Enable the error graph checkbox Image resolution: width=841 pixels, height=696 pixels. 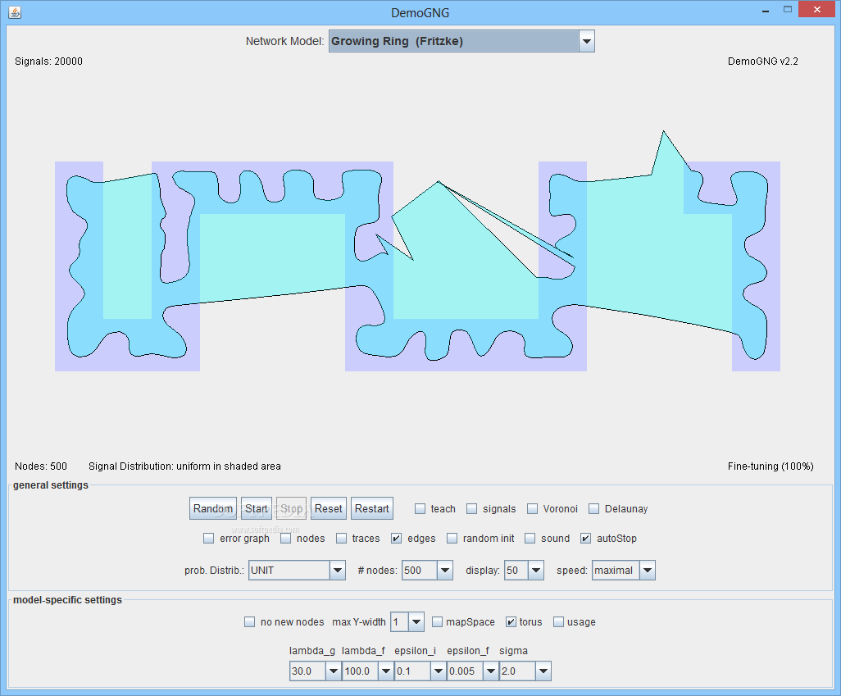[x=209, y=539]
